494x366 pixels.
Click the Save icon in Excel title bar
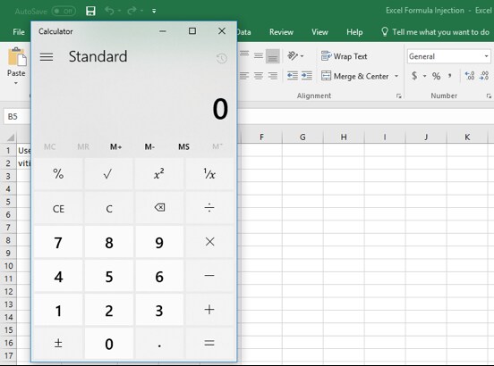[90, 11]
